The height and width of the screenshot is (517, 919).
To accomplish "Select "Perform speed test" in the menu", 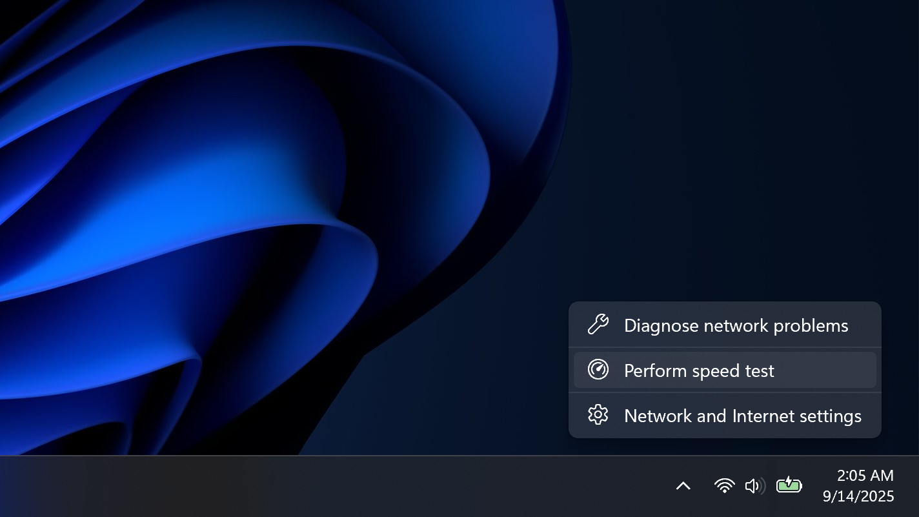I will (x=699, y=370).
